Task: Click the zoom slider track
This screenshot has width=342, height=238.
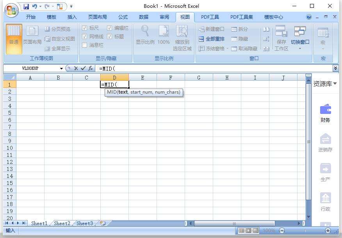Action: [x=305, y=230]
